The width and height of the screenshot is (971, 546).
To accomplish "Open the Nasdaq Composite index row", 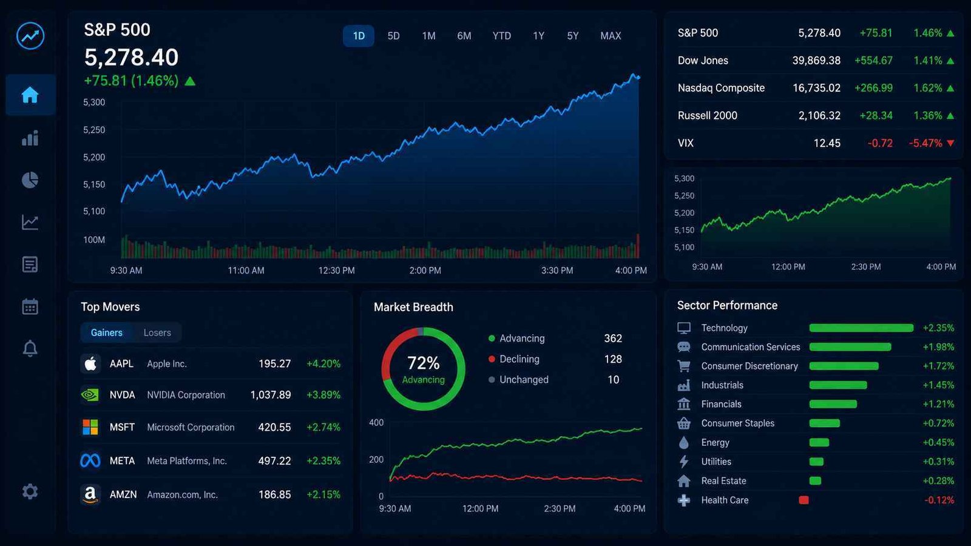I will [816, 88].
